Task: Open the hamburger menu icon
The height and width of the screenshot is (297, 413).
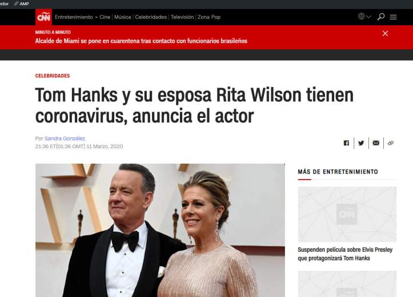Action: pyautogui.click(x=393, y=17)
